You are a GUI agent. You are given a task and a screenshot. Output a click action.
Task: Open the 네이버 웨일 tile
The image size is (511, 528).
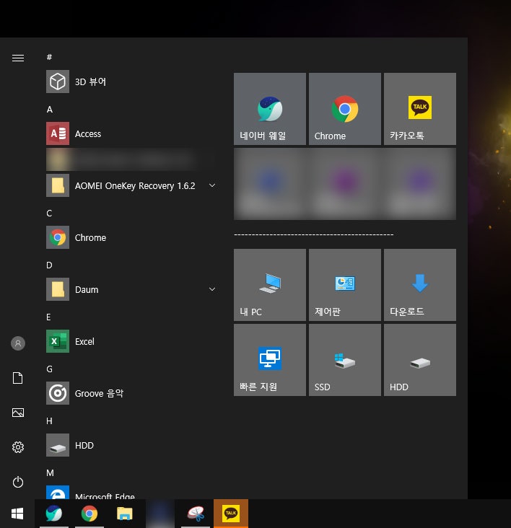270,109
